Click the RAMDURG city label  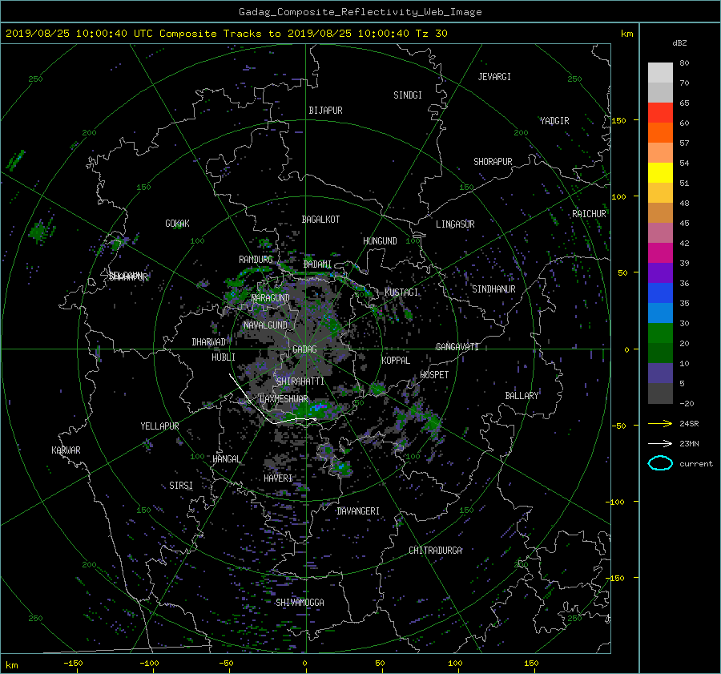point(256,260)
